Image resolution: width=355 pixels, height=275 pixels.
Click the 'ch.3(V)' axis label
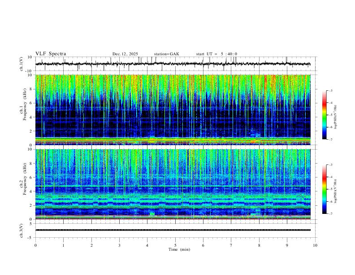(22, 231)
